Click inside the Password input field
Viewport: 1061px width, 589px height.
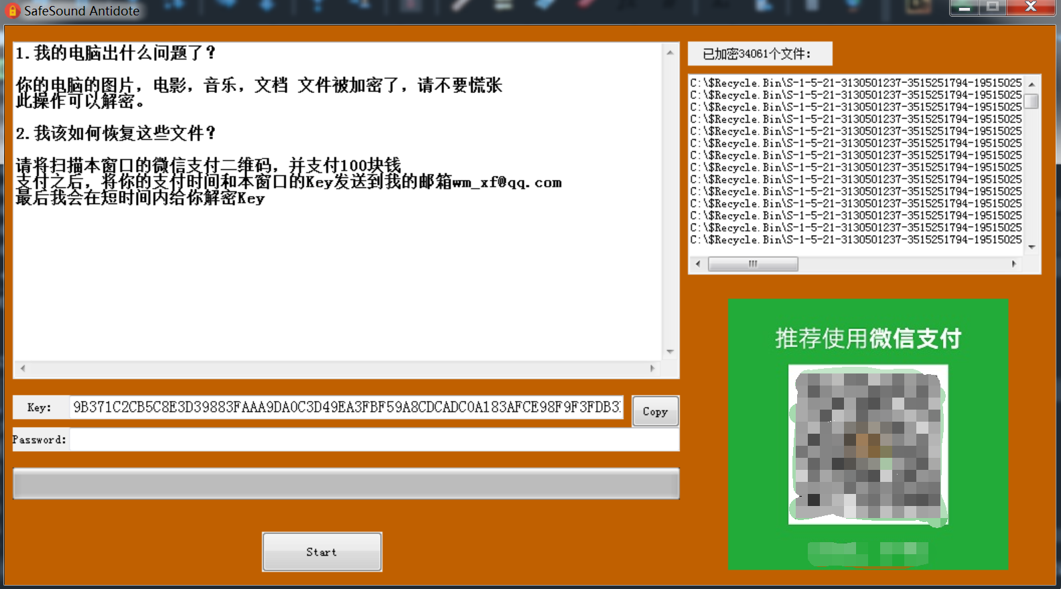374,440
